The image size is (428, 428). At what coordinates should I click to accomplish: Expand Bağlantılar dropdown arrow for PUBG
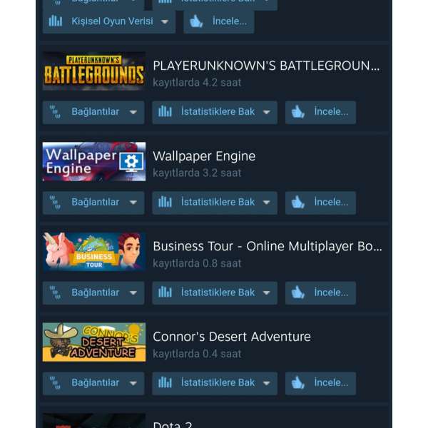pos(133,112)
